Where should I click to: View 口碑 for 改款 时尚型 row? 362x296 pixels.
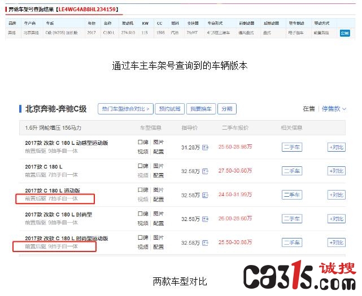(143, 214)
